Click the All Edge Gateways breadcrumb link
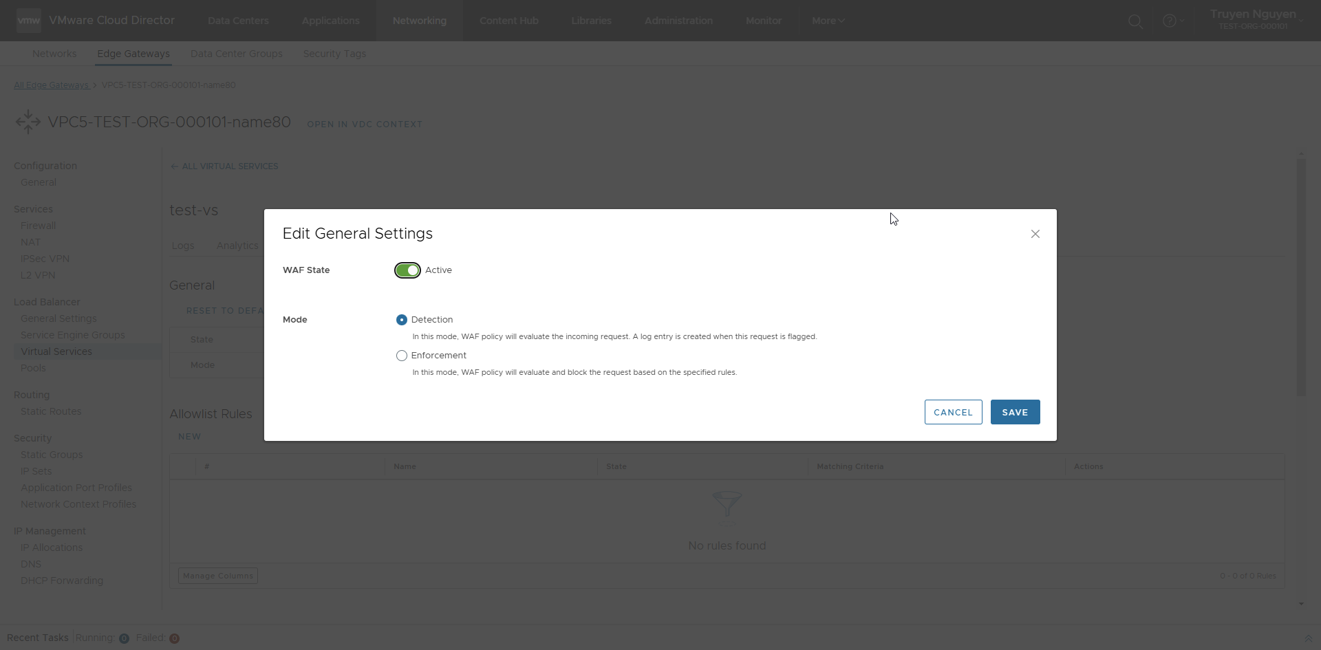The height and width of the screenshot is (650, 1321). click(52, 85)
